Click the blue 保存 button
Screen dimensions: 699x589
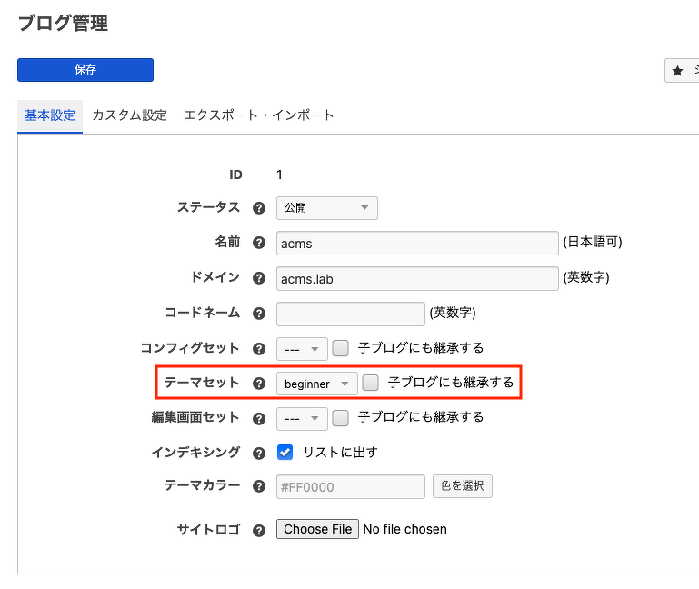tap(85, 69)
